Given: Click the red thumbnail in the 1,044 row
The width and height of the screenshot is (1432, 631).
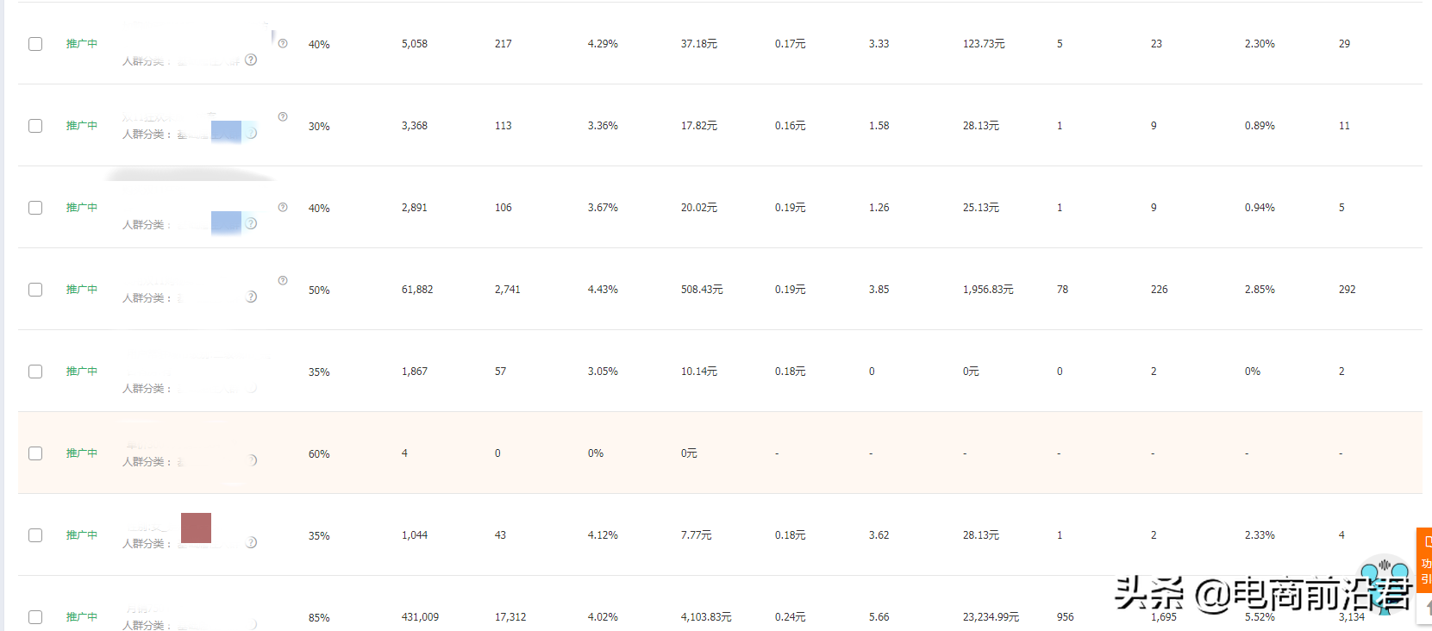Looking at the screenshot, I should 196,528.
